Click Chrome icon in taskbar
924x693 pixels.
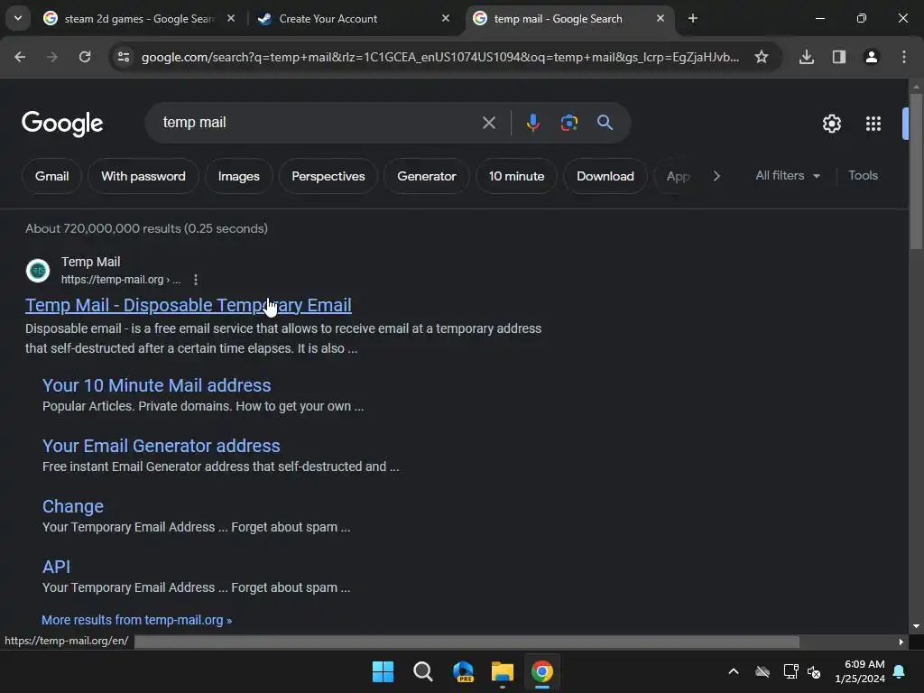[542, 671]
